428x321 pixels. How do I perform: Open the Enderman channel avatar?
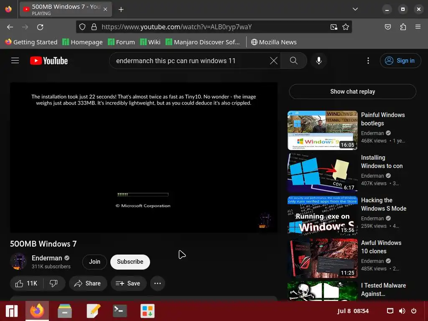[x=18, y=261]
